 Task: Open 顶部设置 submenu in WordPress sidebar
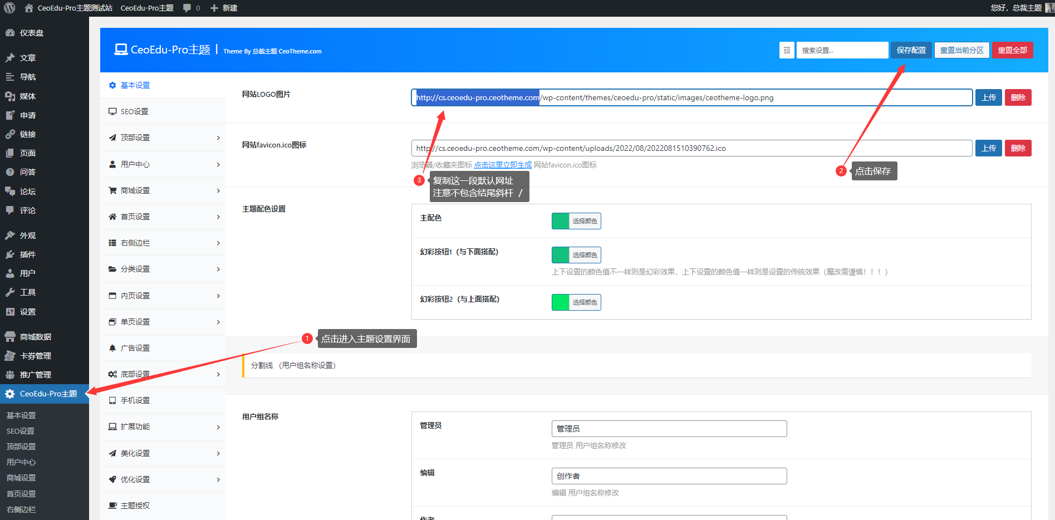21,447
